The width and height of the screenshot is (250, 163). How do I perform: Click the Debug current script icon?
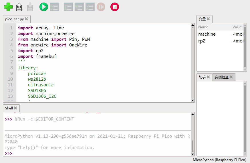54,7
